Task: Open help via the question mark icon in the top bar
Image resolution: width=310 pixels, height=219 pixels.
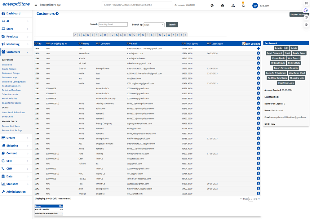Action: click(223, 6)
